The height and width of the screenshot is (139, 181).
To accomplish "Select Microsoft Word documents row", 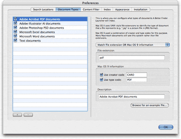I will pyautogui.click(x=50, y=36).
